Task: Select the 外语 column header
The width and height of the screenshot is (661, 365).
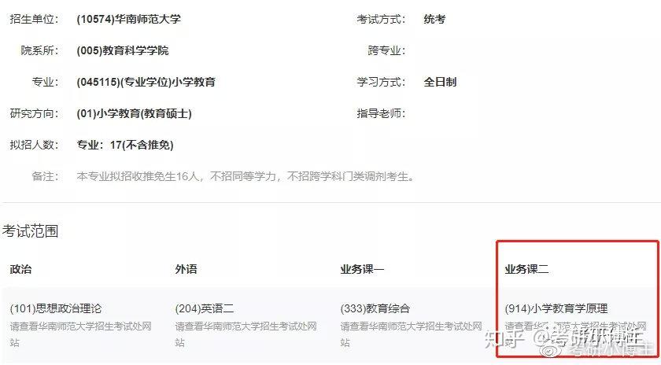Action: [x=186, y=269]
